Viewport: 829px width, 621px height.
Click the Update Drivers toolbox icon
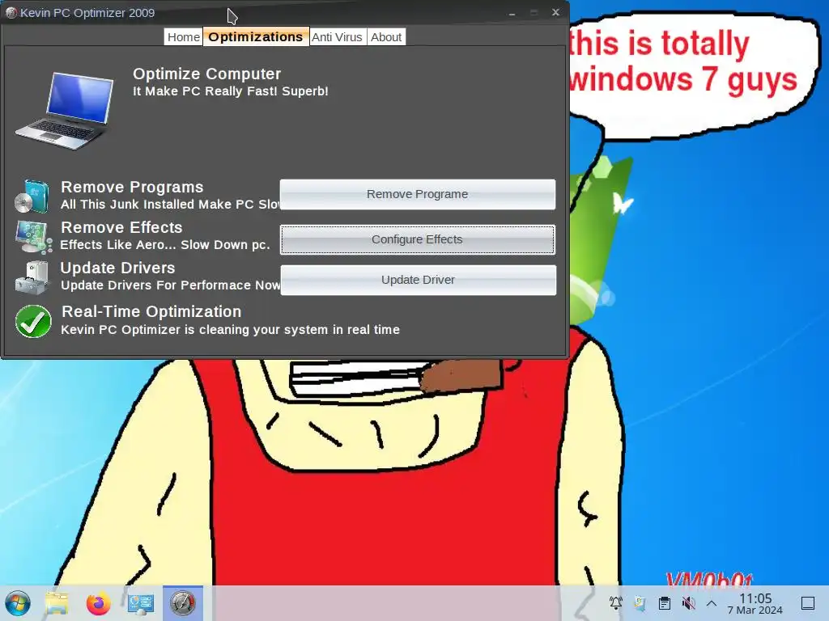pyautogui.click(x=32, y=277)
